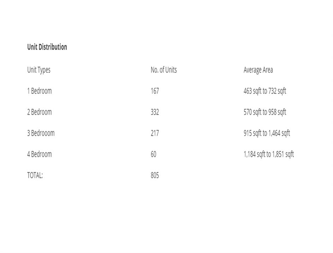333x253 pixels.
Task: Select the 2 Bedroom row label
Action: (x=39, y=112)
